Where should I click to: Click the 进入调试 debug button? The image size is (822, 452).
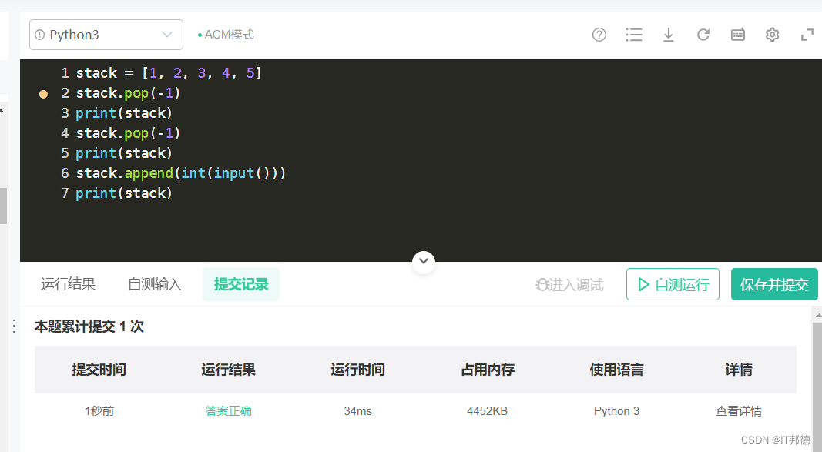coord(569,284)
